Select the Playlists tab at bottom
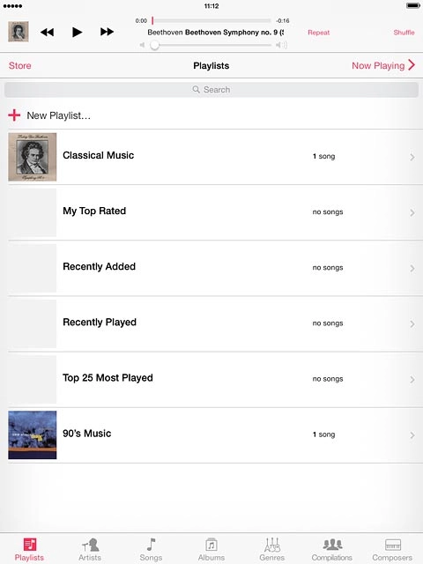423x564 pixels. click(29, 550)
